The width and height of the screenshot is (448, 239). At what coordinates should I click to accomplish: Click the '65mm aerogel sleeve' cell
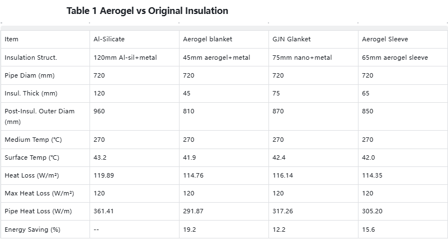[x=395, y=58]
